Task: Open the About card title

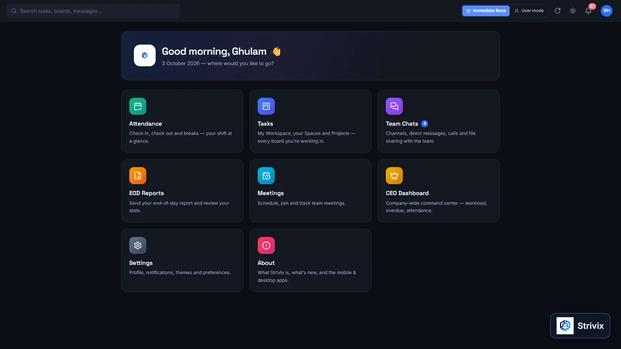Action: click(266, 263)
